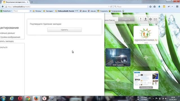Open the user profile icon
This screenshot has width=180, height=101.
(x=146, y=19)
